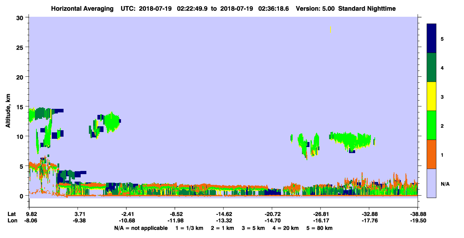Click the altitude tick label 30
464x238 pixels.
21,18
